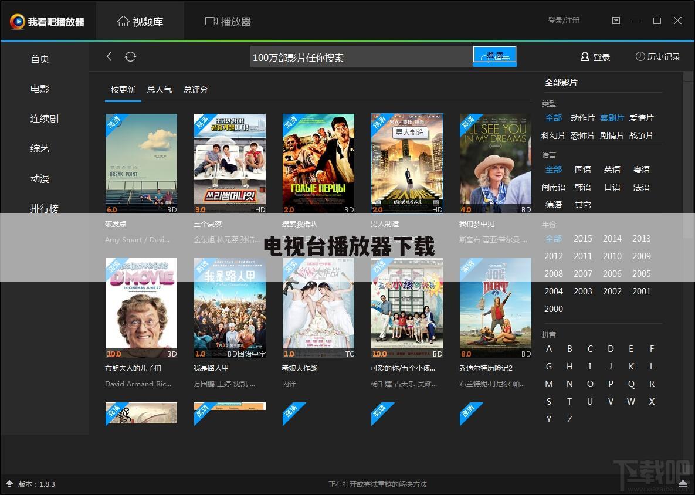Image resolution: width=695 pixels, height=495 pixels.
Task: Click the title 乔迪尔特历险记2
Action: click(x=486, y=368)
